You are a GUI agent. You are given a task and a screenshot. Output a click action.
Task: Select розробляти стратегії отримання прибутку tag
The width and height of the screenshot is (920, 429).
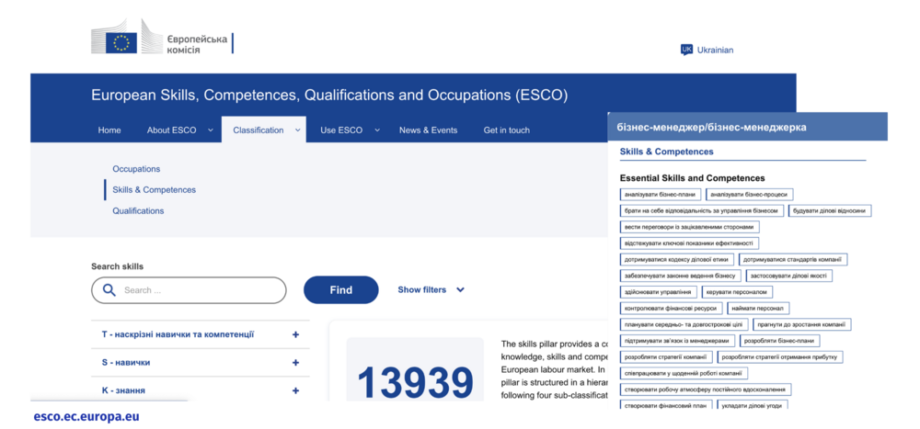point(780,357)
